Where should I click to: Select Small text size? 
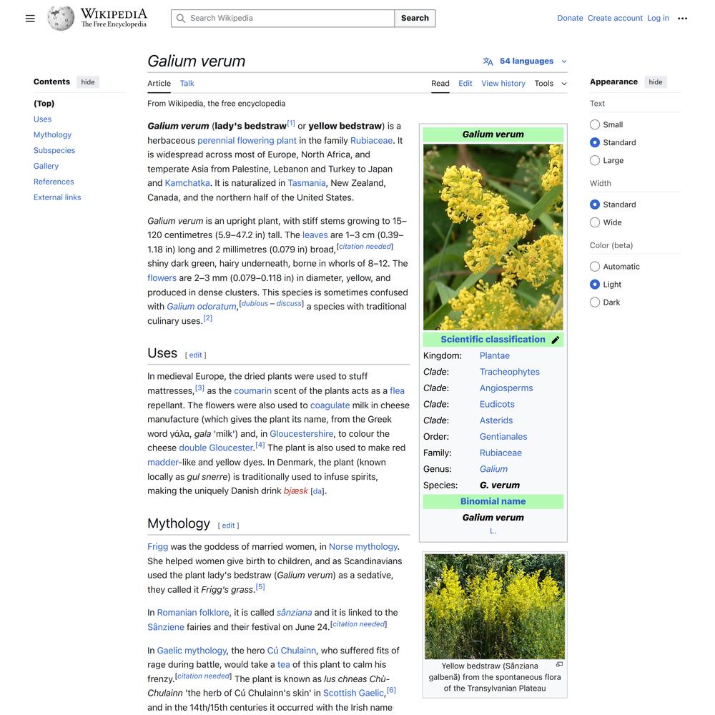[x=595, y=124]
